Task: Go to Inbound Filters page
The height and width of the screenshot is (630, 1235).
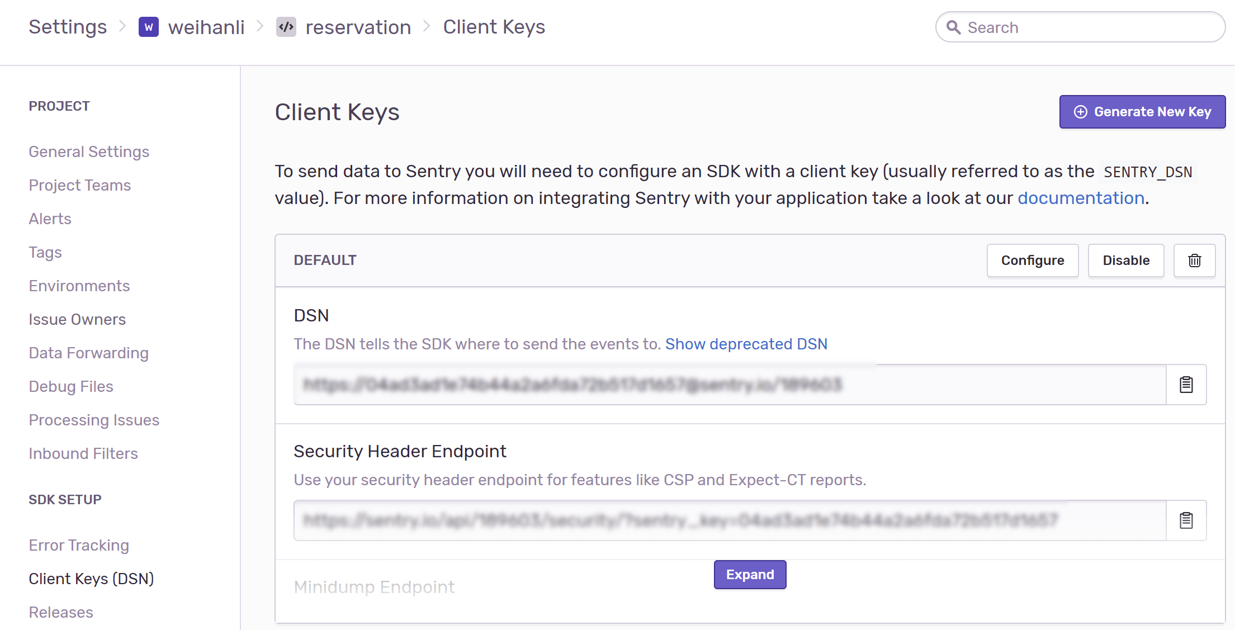Action: pos(83,453)
